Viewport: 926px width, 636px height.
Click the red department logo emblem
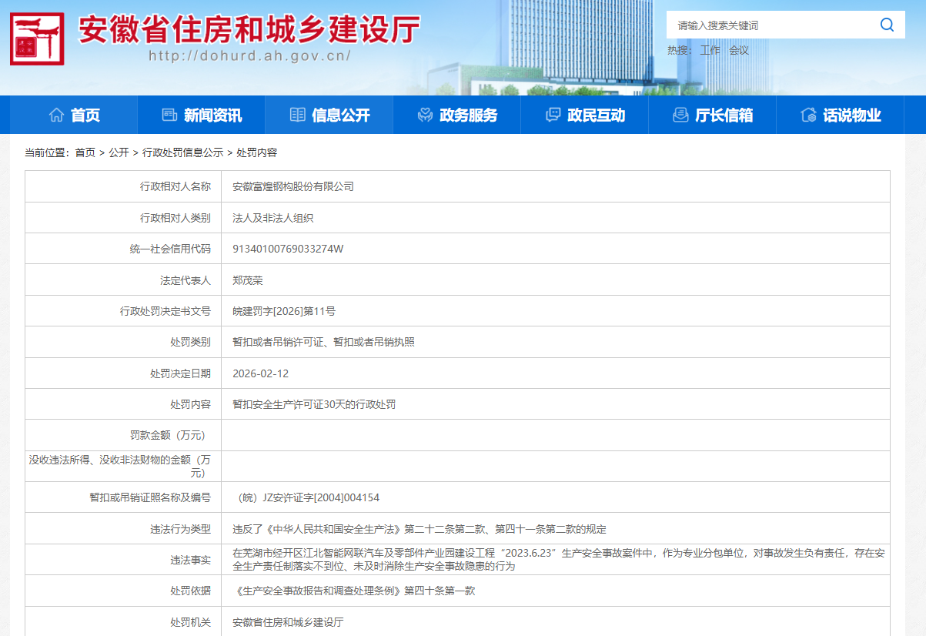click(x=37, y=38)
